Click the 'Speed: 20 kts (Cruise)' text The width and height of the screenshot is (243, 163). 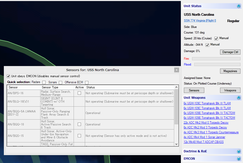tap(198, 38)
